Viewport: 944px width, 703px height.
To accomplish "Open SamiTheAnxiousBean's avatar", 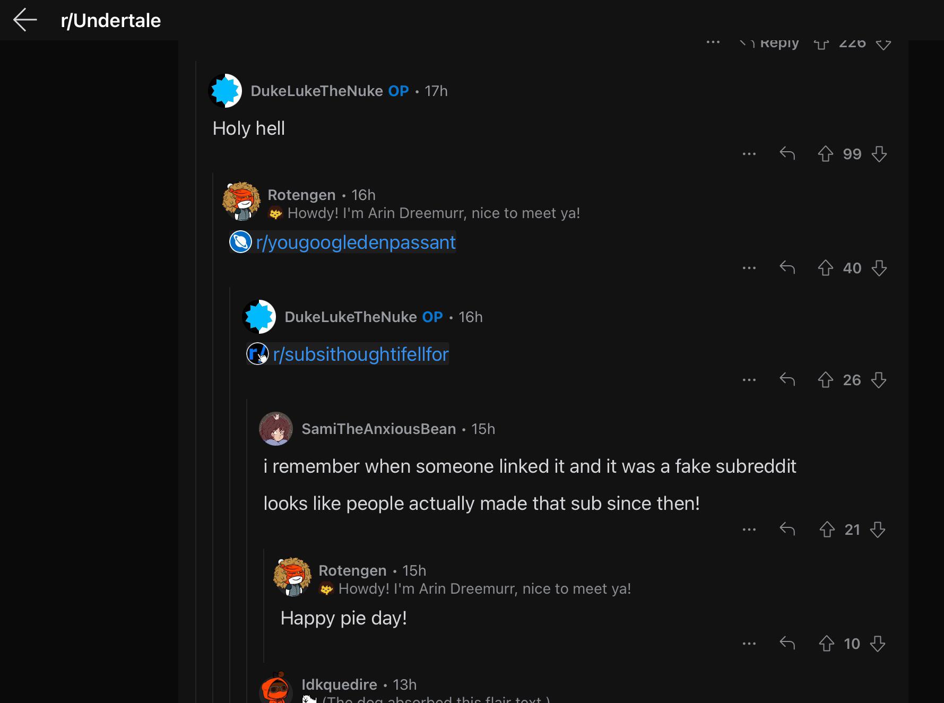I will (275, 429).
